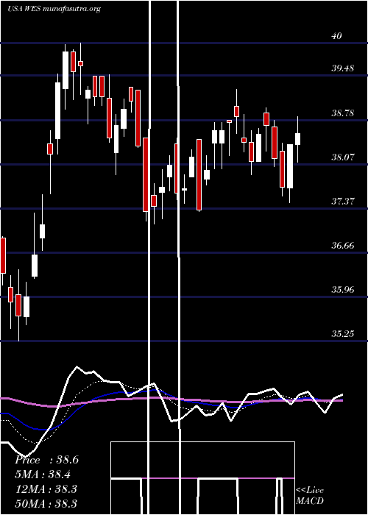Select the 37.37 price axis label
This screenshot has width=368, height=515.
tap(342, 202)
